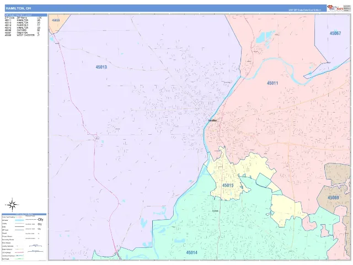Select the FAIRFIELD row in ZIP index

click(x=23, y=25)
